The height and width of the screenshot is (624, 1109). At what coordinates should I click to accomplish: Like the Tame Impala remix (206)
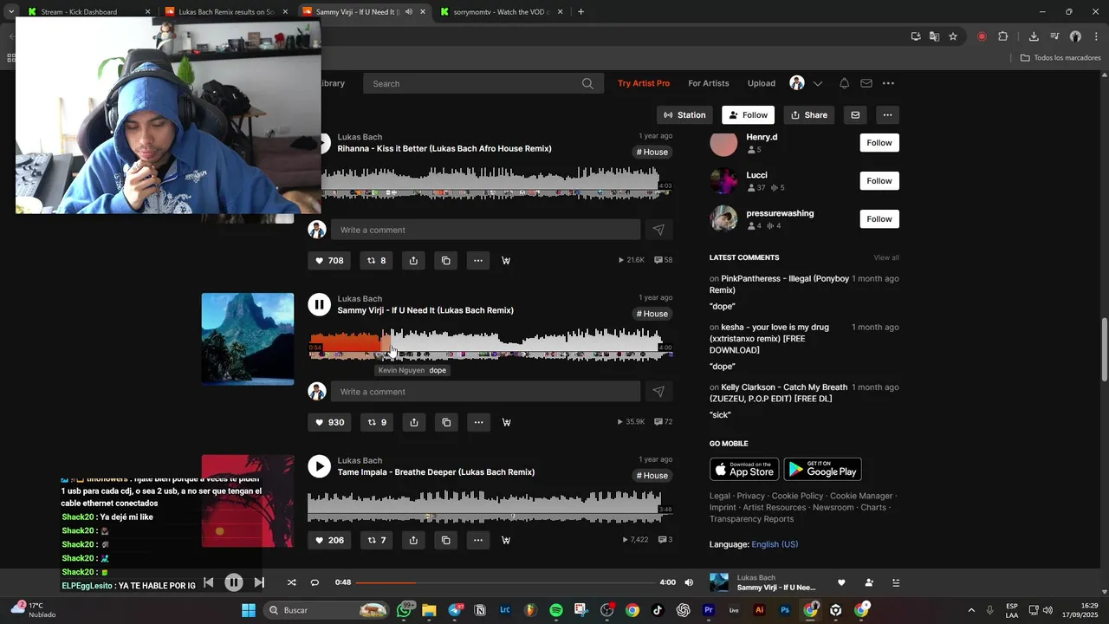329,540
